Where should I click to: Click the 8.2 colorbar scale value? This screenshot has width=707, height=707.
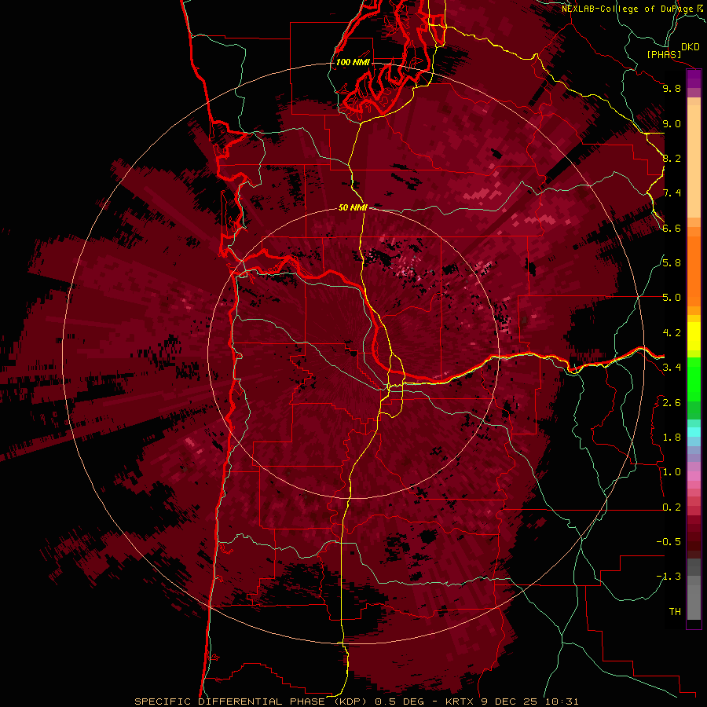672,158
